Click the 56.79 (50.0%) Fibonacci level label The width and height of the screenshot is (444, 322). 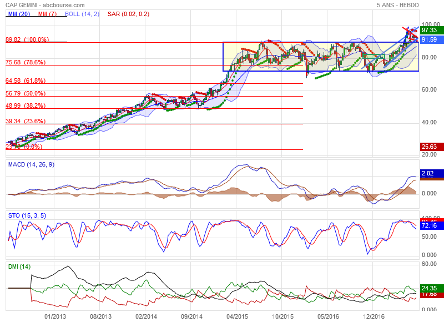click(26, 93)
